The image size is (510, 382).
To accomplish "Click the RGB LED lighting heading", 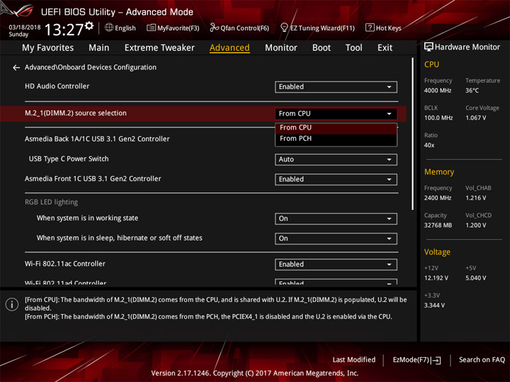I will 52,202.
